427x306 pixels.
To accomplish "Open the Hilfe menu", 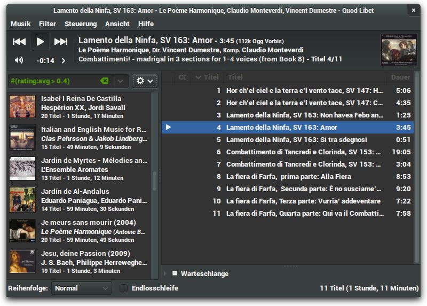I will coord(146,24).
